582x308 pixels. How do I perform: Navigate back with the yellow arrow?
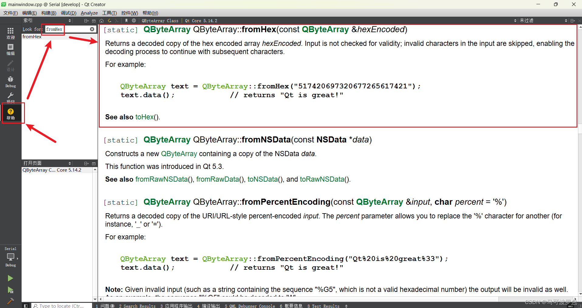click(109, 21)
